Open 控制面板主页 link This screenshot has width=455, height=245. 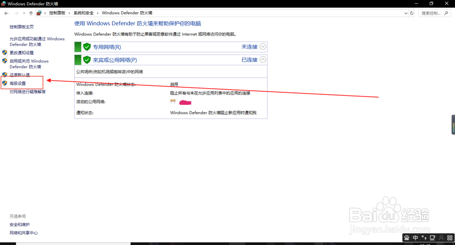click(x=21, y=27)
